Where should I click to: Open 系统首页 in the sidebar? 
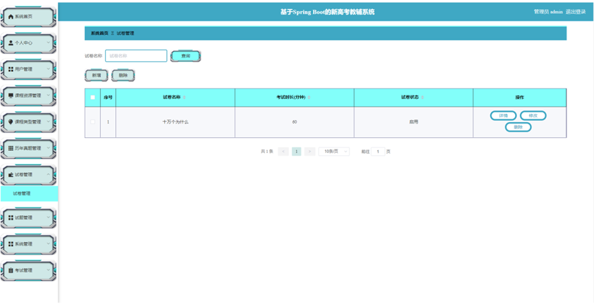28,16
